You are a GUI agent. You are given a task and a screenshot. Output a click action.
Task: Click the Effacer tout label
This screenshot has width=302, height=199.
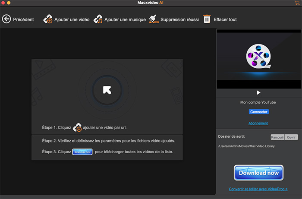(x=225, y=19)
